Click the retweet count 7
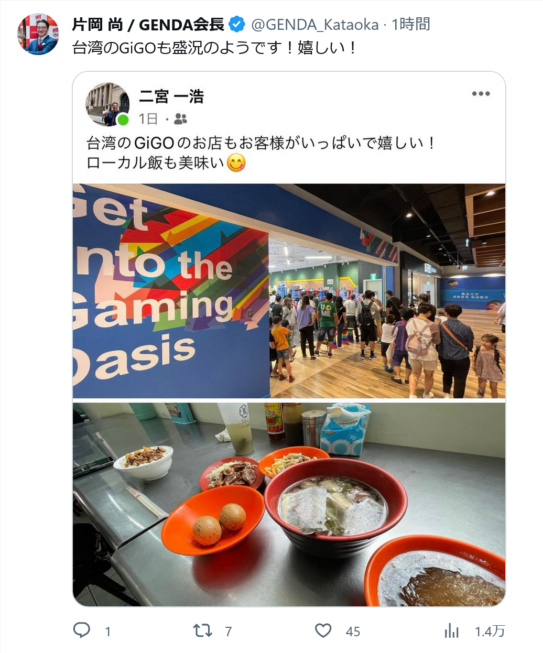The width and height of the screenshot is (543, 653). click(229, 632)
